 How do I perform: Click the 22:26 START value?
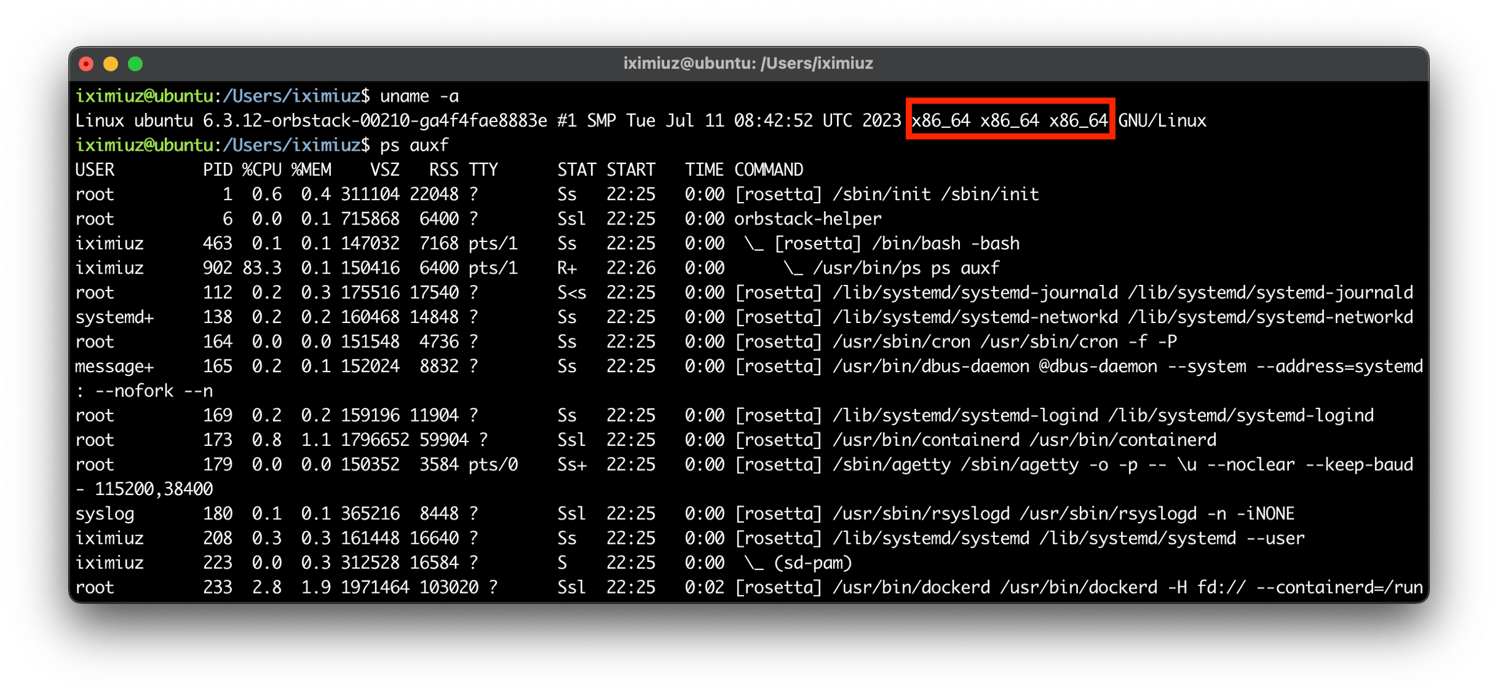tap(631, 268)
